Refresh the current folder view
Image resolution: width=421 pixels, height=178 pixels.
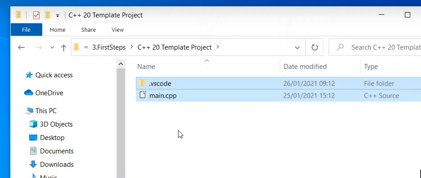pos(314,48)
